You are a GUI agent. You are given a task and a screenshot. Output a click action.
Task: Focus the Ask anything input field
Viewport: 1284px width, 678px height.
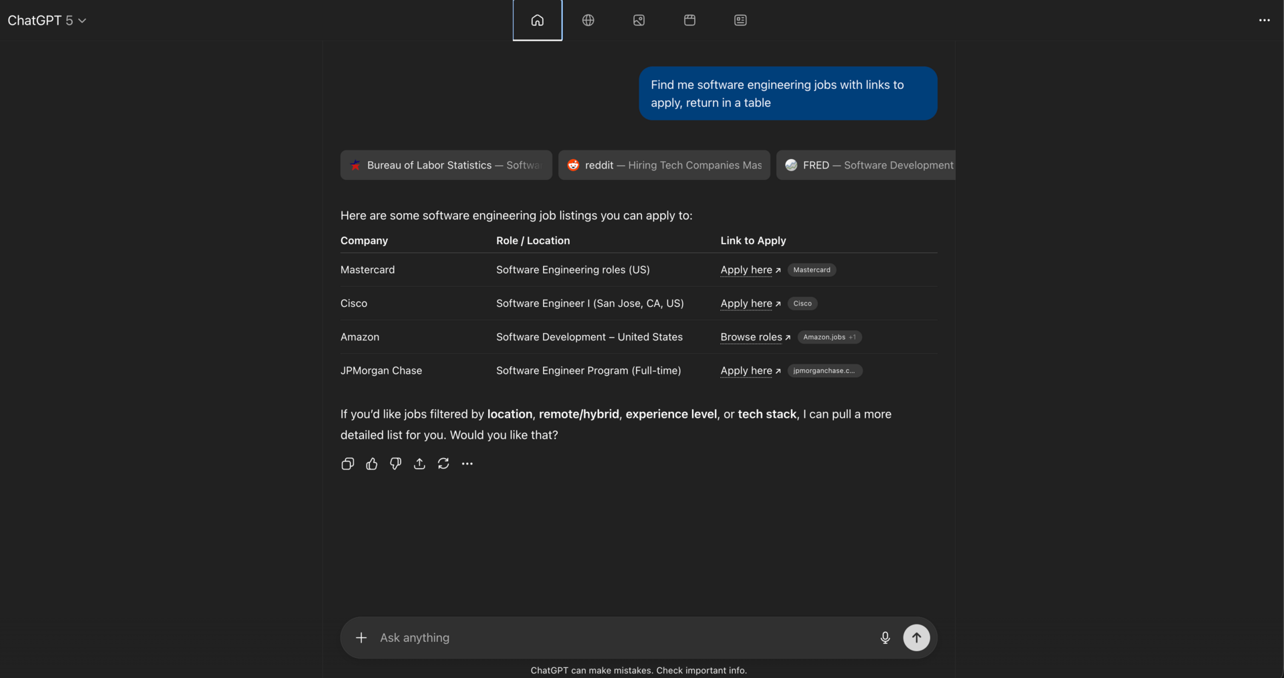point(622,638)
